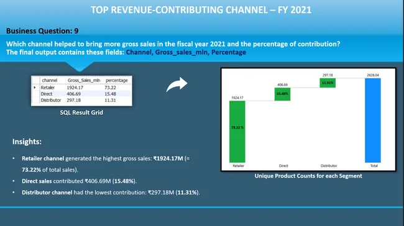Select the 'Distributor' cell in result grid
The width and height of the screenshot is (404, 226).
click(x=51, y=100)
